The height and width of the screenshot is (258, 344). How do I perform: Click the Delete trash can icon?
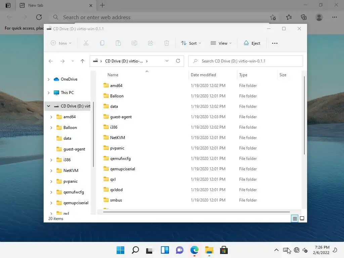tap(167, 43)
